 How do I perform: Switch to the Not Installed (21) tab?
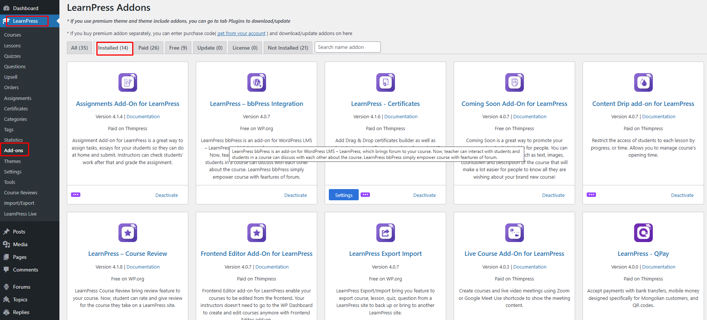click(288, 48)
